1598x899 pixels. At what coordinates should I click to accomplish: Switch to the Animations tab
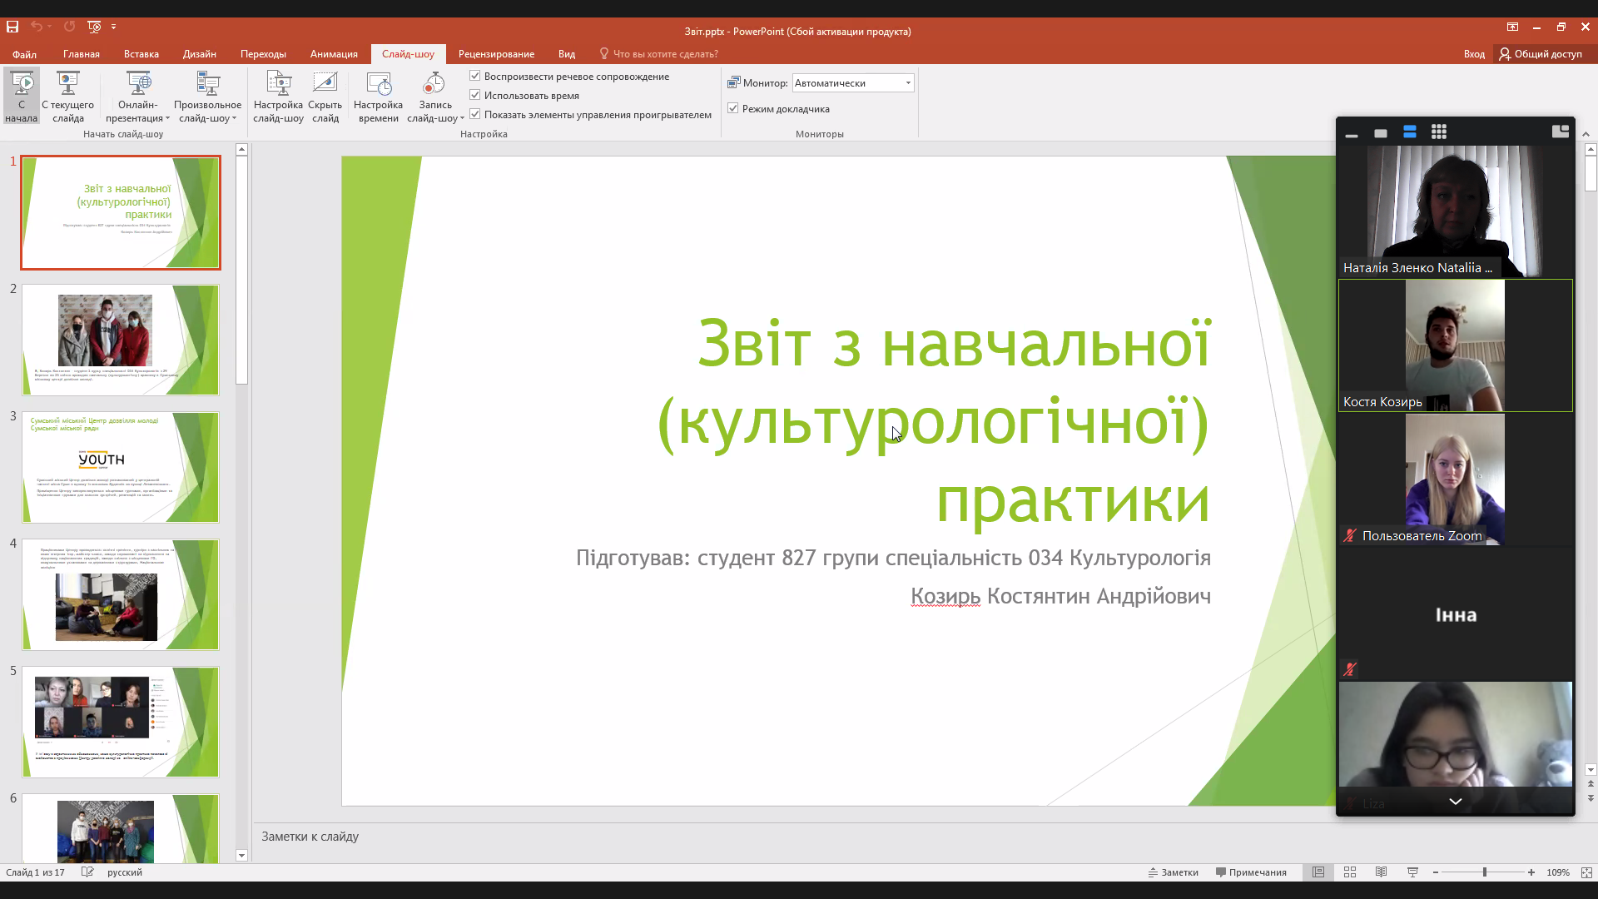(334, 54)
